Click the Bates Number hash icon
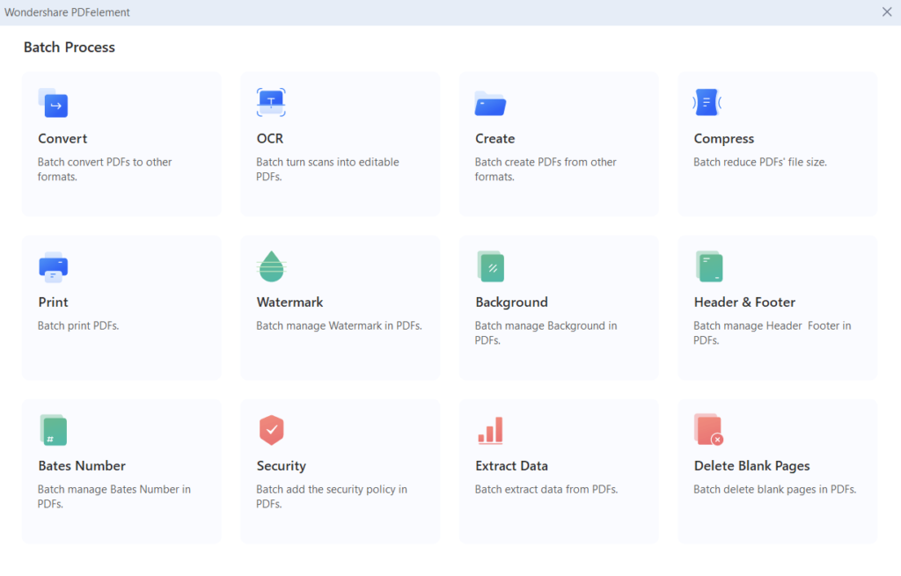 point(54,430)
